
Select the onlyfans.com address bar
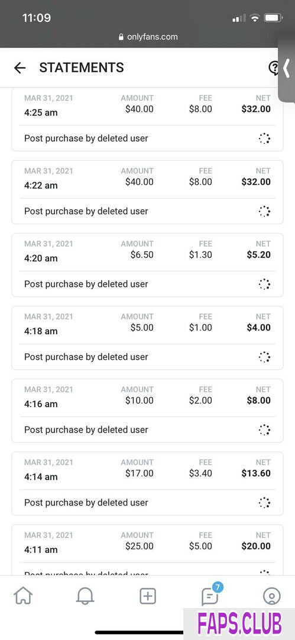point(148,37)
